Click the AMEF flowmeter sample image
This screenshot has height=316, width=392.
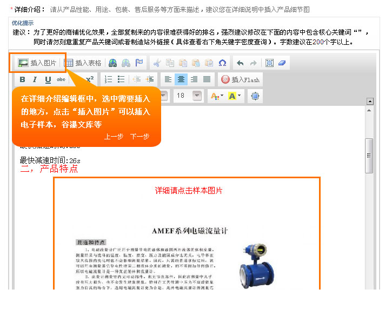pos(187,254)
